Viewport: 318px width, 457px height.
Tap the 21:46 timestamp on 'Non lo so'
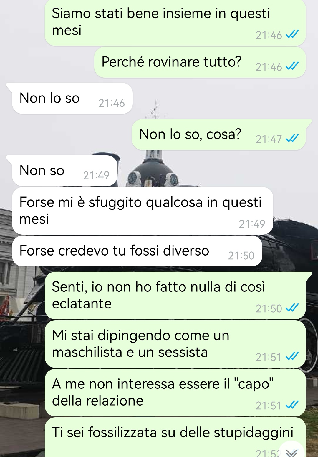coord(112,103)
